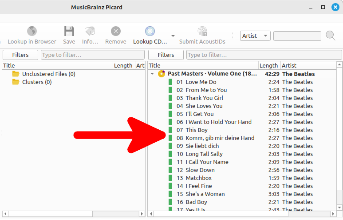The image size is (343, 220).
Task: Click green status icon for Long Tall Sally
Action: coord(170,154)
